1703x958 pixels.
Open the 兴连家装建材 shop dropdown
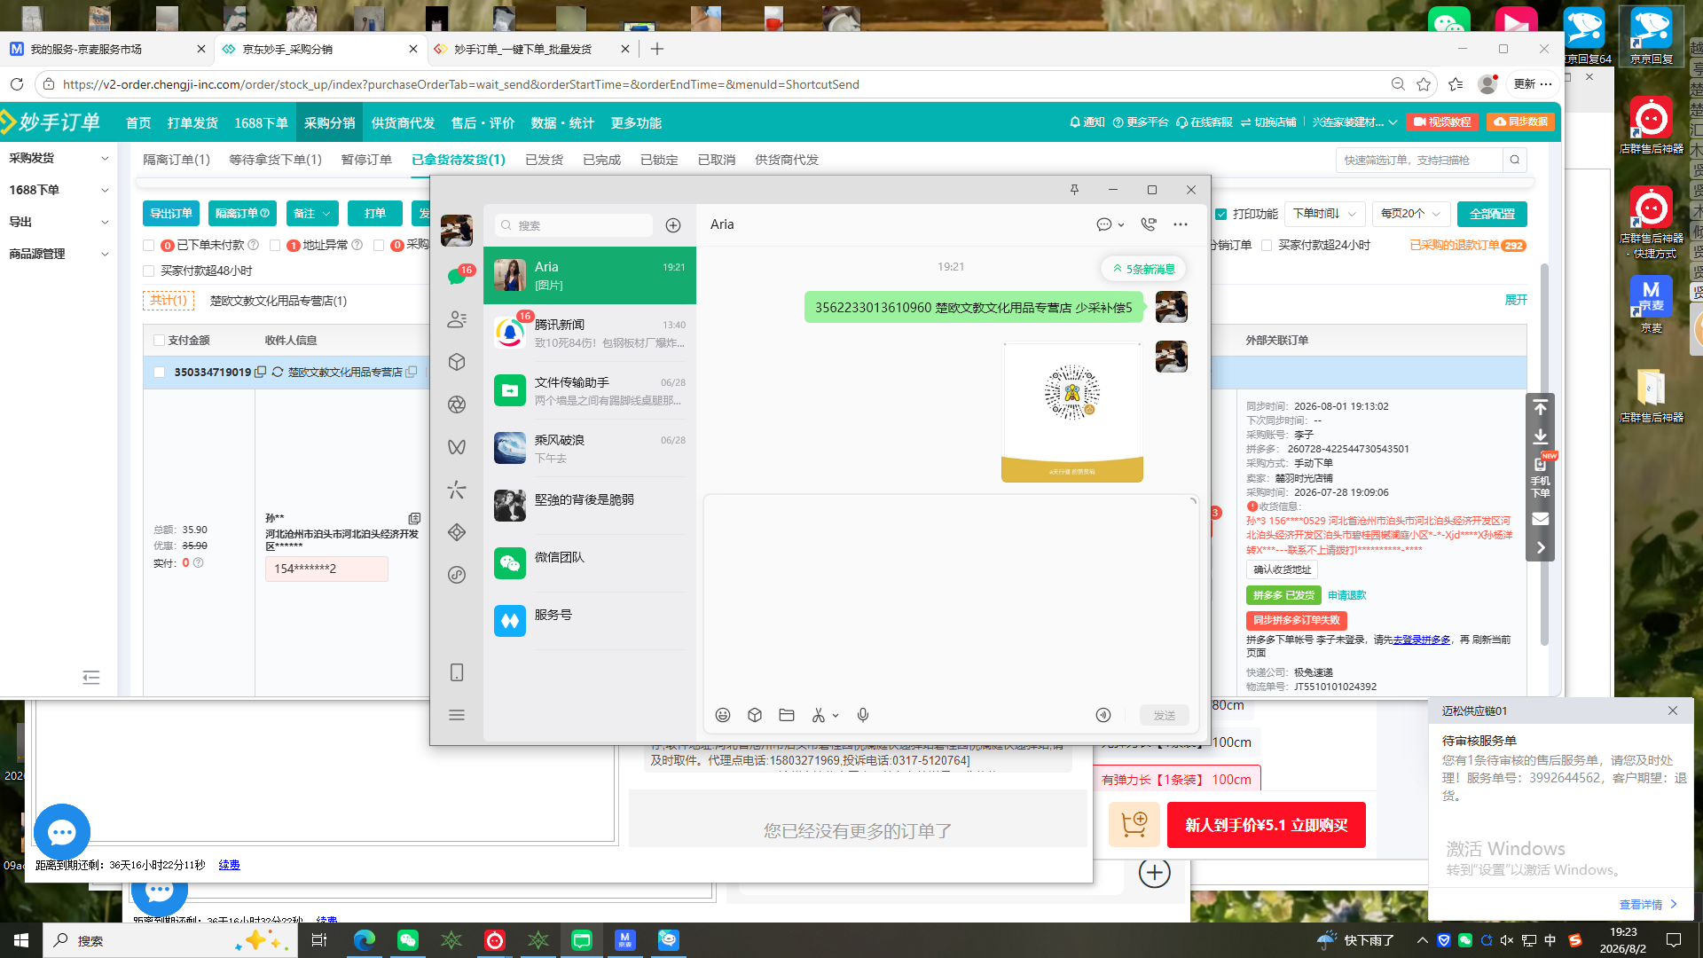pyautogui.click(x=1354, y=122)
